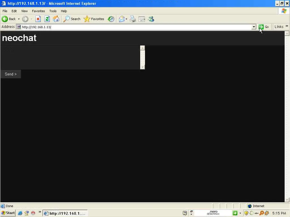This screenshot has width=290, height=217.
Task: Open the Help menu
Action: click(64, 11)
